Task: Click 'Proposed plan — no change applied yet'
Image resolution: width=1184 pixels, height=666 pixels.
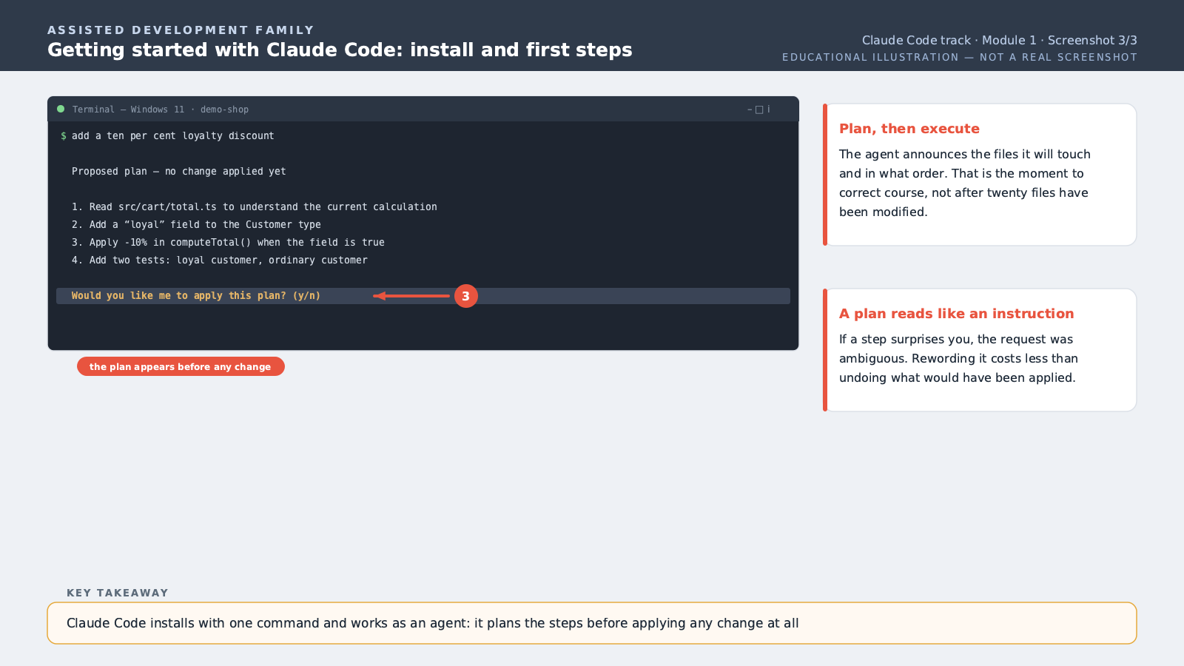Action: pos(179,172)
